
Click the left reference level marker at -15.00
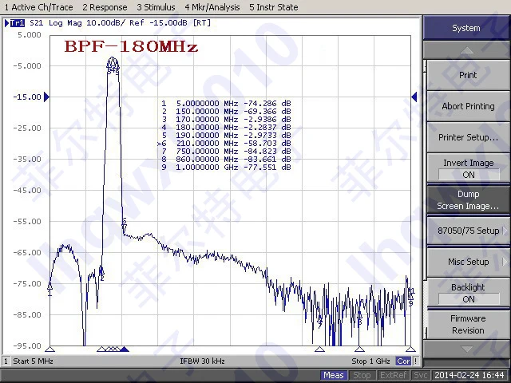click(x=46, y=97)
